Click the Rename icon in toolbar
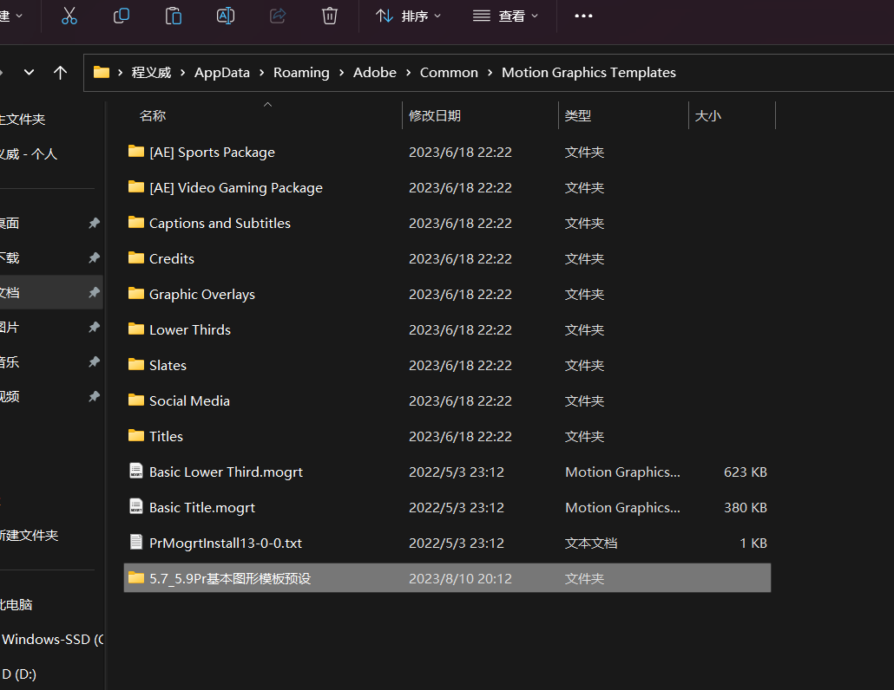 pyautogui.click(x=226, y=16)
